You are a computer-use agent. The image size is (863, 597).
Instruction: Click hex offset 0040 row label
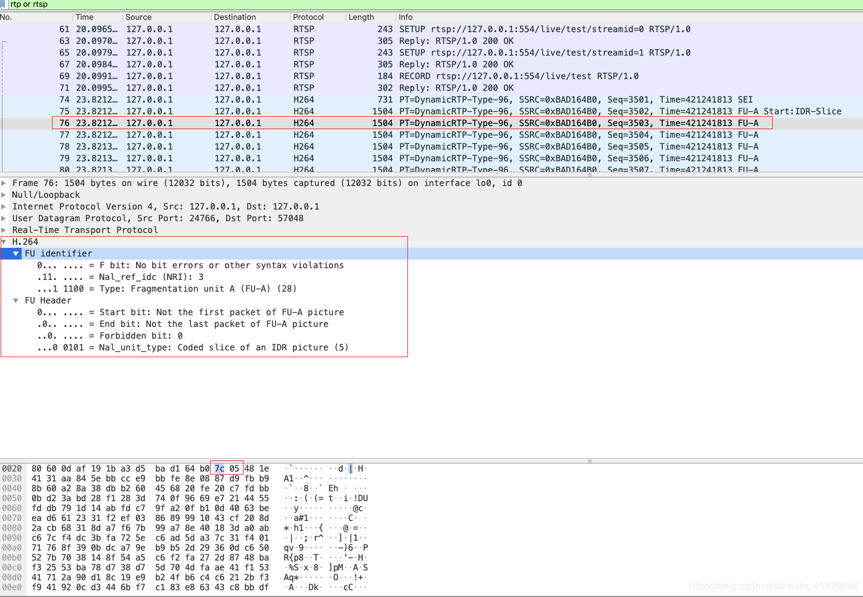(x=12, y=488)
